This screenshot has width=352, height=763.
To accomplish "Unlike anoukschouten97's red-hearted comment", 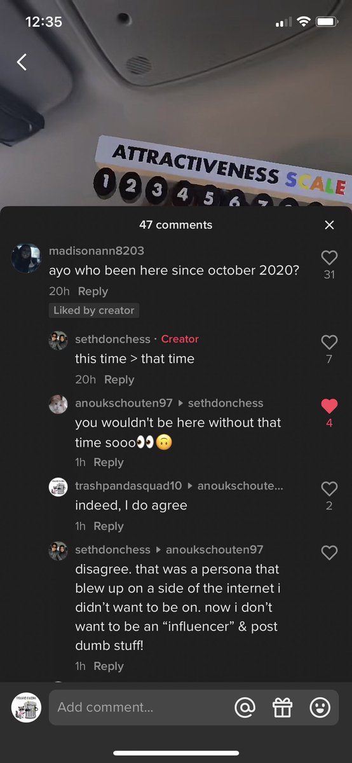I will pos(329,406).
